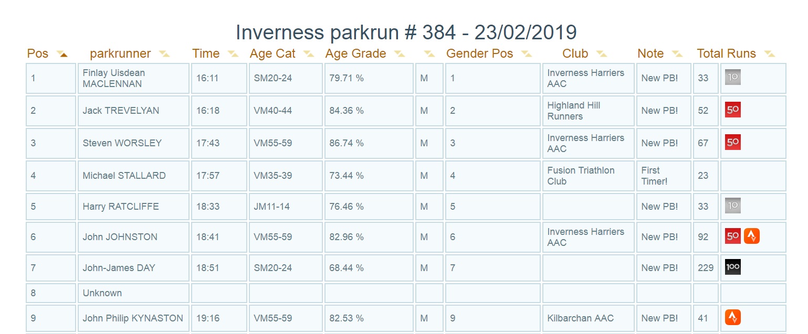Sort by Total Runs using its arrow icon
The width and height of the screenshot is (808, 334).
770,54
